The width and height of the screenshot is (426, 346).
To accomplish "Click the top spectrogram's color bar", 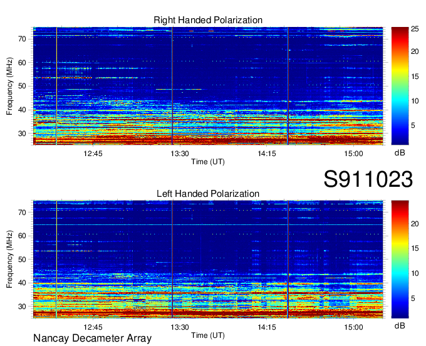I will coord(400,86).
